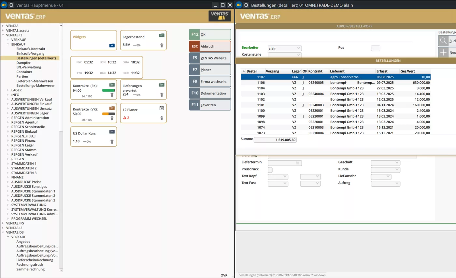This screenshot has height=278, width=456.
Task: Expand the FINANZ tree node arrow
Action: coord(8,177)
